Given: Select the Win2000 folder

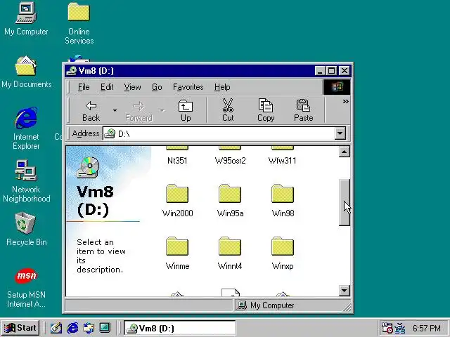Looking at the screenshot, I should (177, 201).
